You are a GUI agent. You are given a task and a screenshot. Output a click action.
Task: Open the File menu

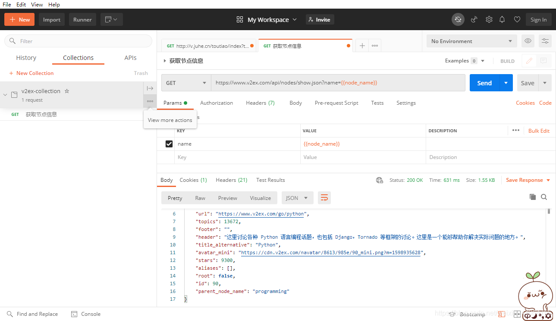point(7,4)
